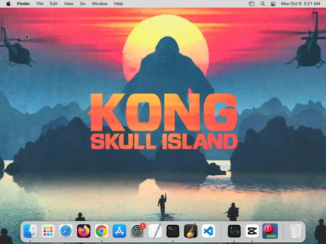This screenshot has height=244, width=326.
Task: Open the View menu
Action: click(69, 4)
